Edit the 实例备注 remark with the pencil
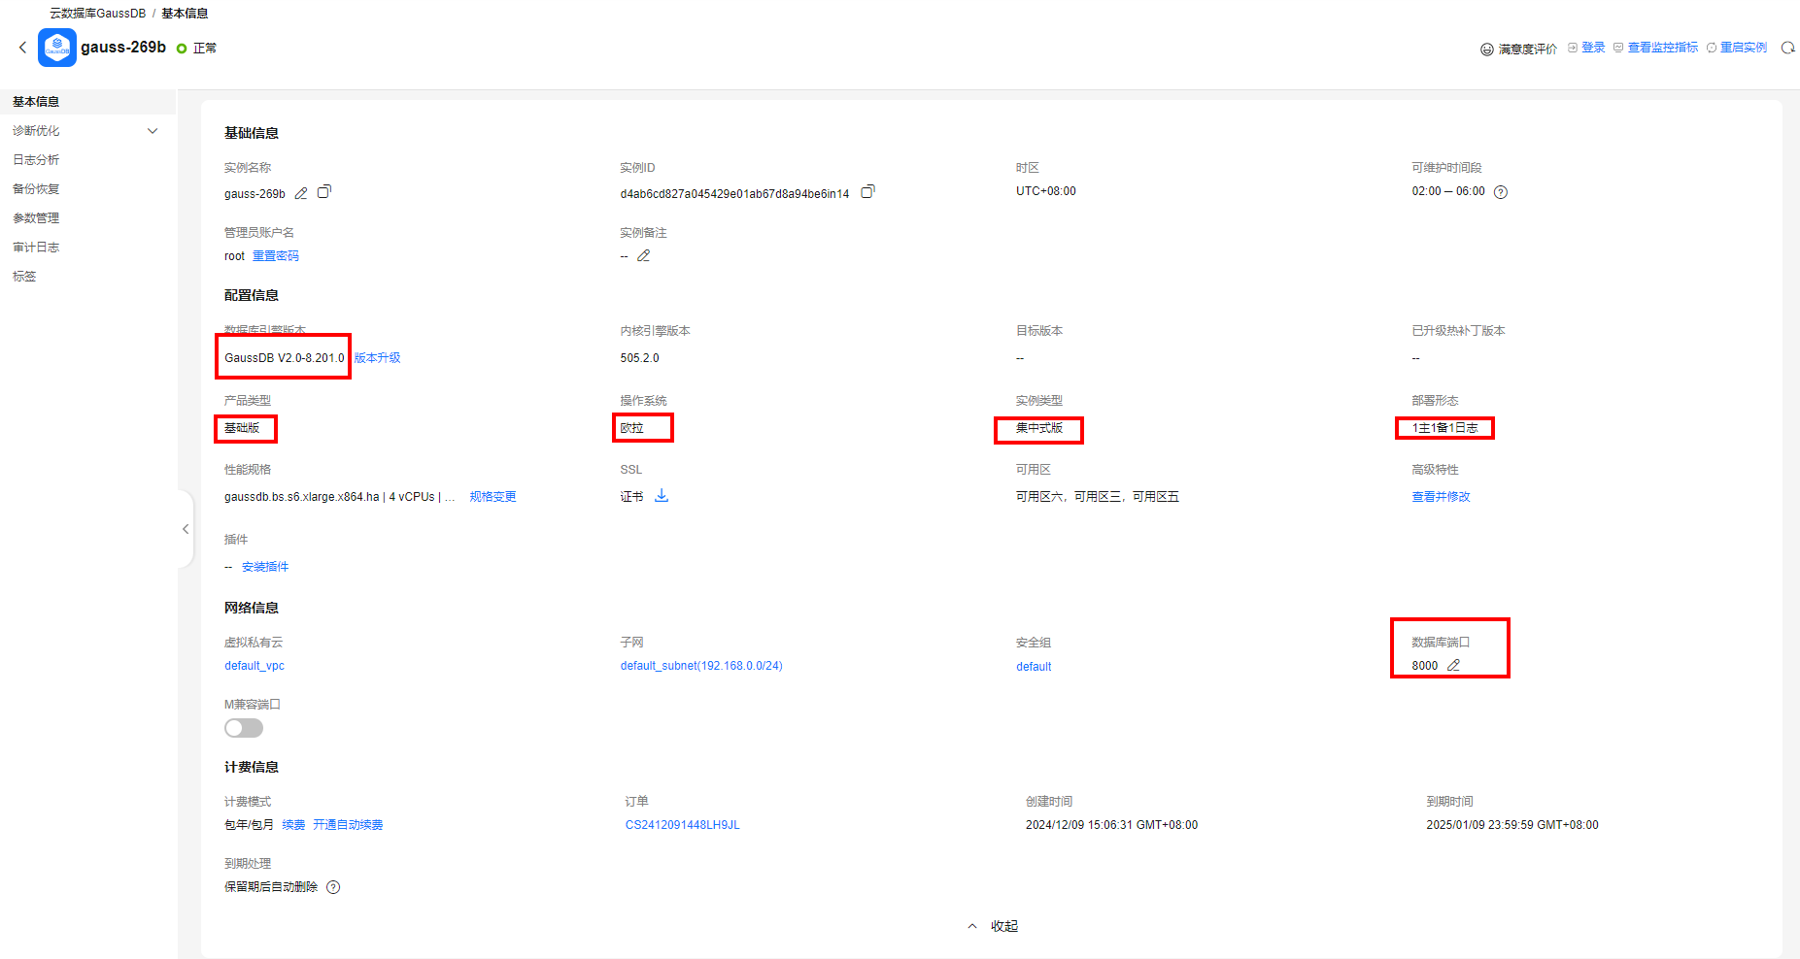Screen dimensions: 1800x959 click(x=643, y=256)
